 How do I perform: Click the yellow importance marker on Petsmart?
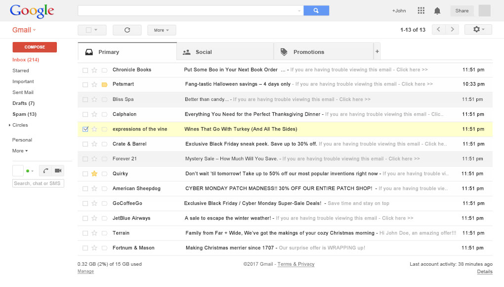(x=104, y=85)
